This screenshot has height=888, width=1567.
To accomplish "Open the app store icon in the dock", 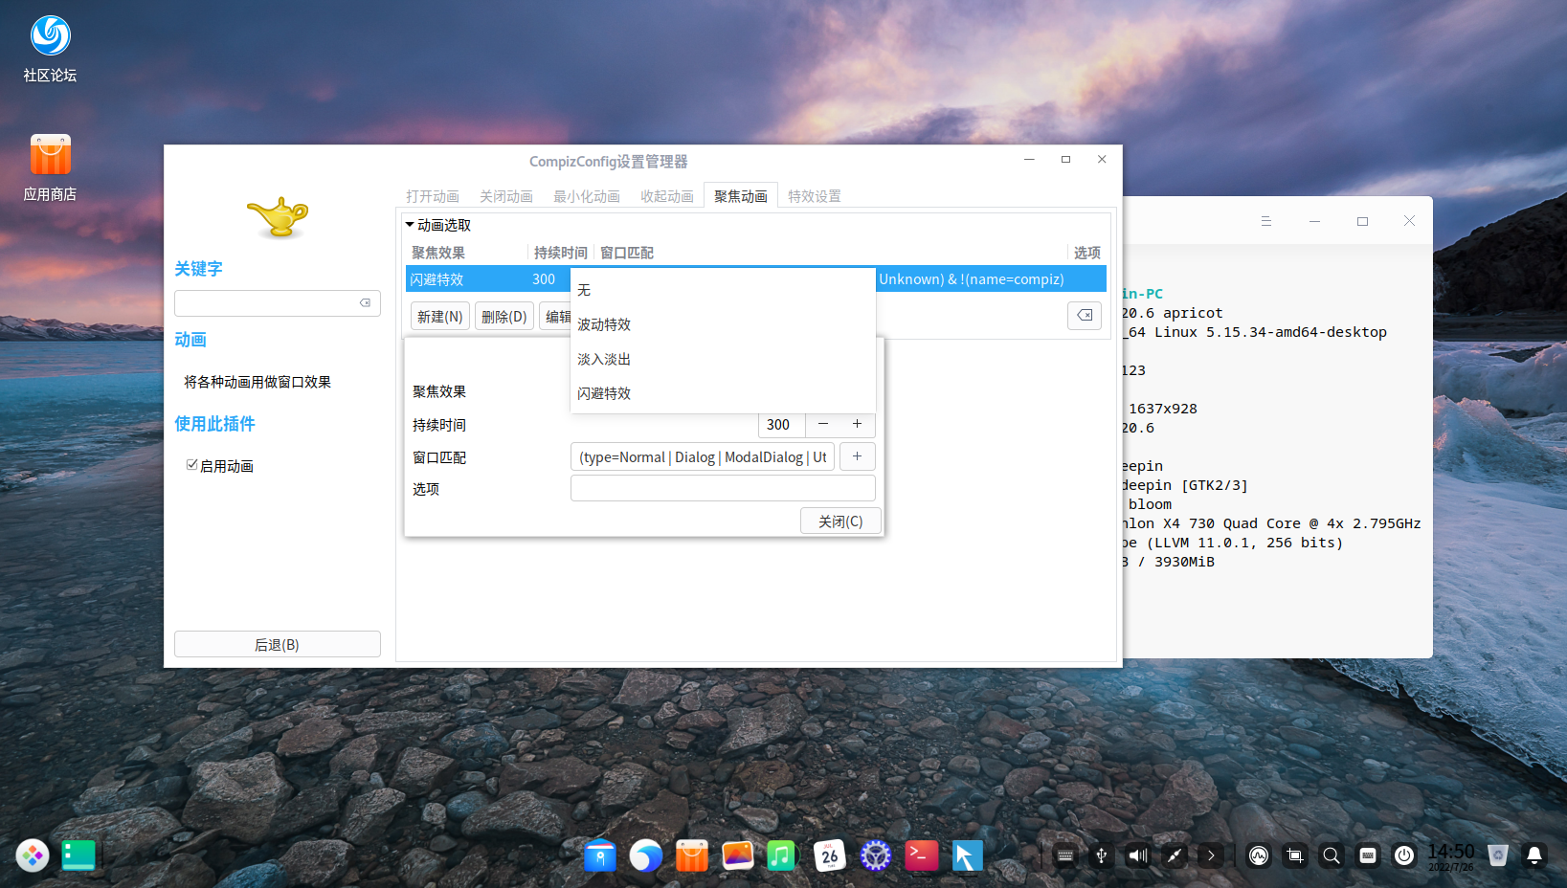I will [692, 855].
